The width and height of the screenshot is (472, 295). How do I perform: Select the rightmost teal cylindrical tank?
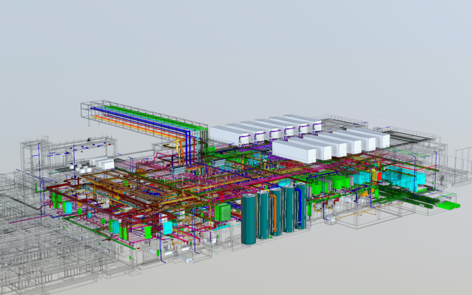click(x=301, y=205)
